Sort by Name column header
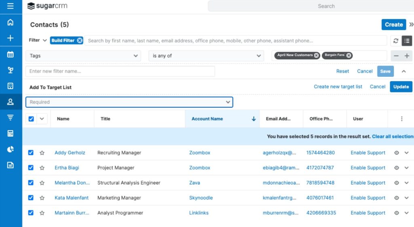The image size is (414, 227). coord(63,119)
